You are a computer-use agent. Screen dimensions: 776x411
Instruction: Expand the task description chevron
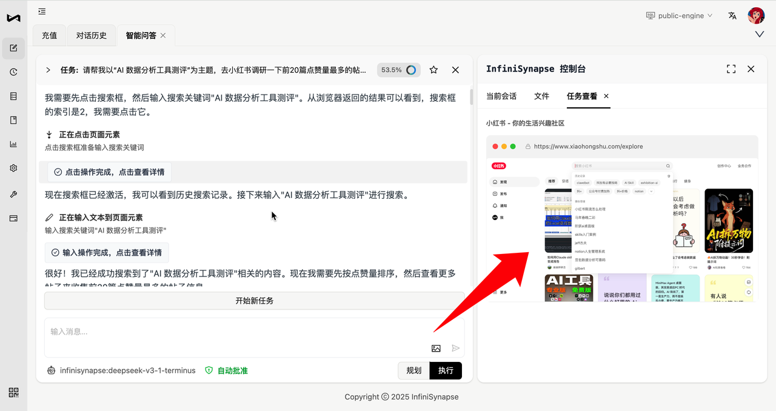pyautogui.click(x=48, y=70)
